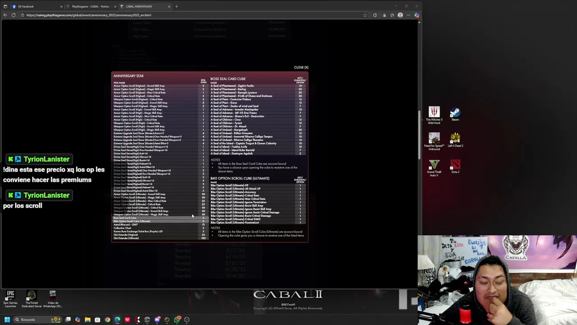
Task: Open the Windows Start menu
Action: click(7, 320)
